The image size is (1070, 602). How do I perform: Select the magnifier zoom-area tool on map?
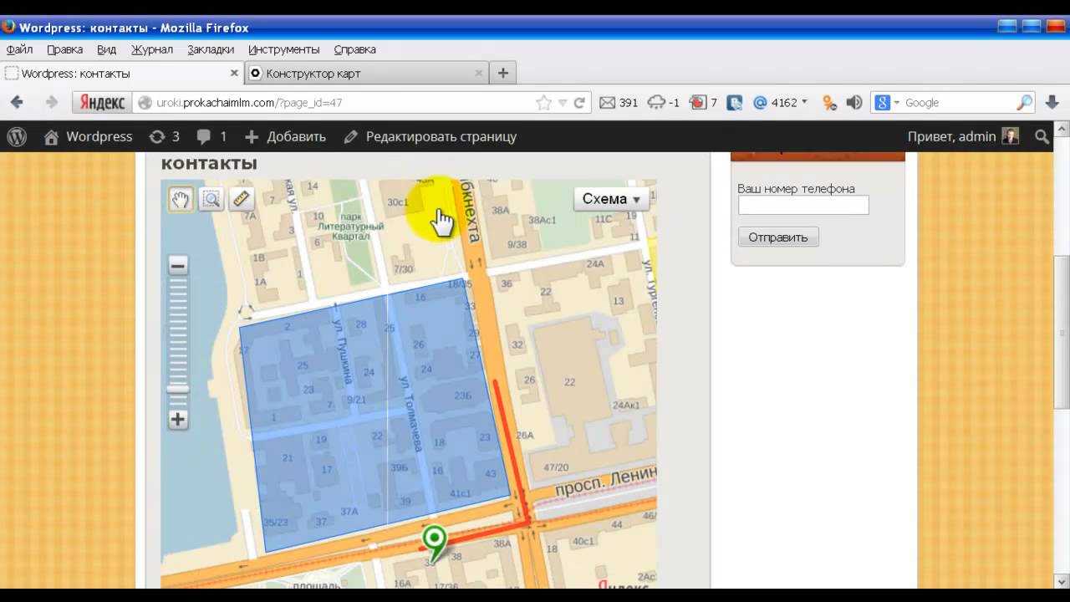coord(211,199)
